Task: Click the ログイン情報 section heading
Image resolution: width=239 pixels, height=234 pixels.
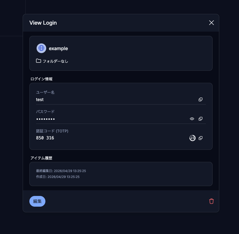Action: tap(41, 79)
